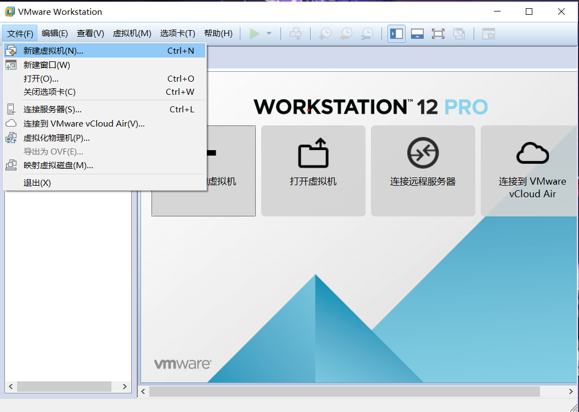The width and height of the screenshot is (579, 412).
Task: Click the Revert to Snapshot toolbar icon
Action: point(346,33)
